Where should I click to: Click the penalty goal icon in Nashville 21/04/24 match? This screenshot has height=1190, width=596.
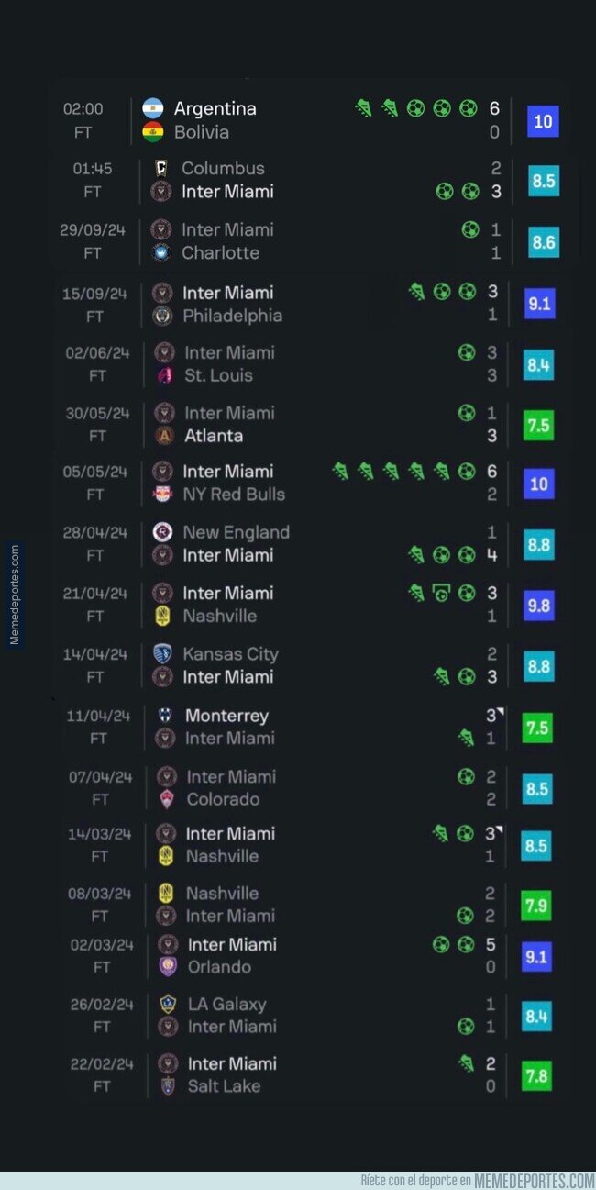441,593
